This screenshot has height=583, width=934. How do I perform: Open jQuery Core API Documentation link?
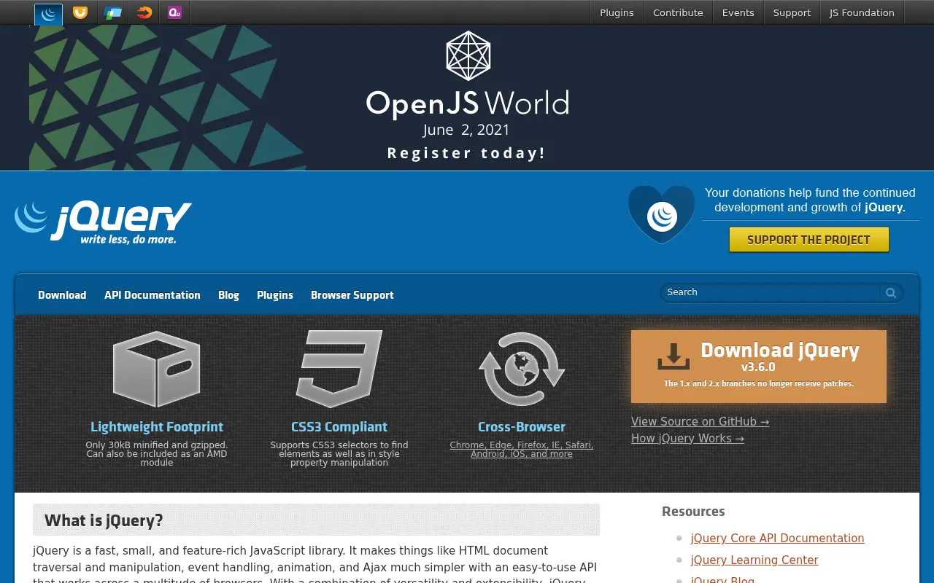tap(777, 538)
